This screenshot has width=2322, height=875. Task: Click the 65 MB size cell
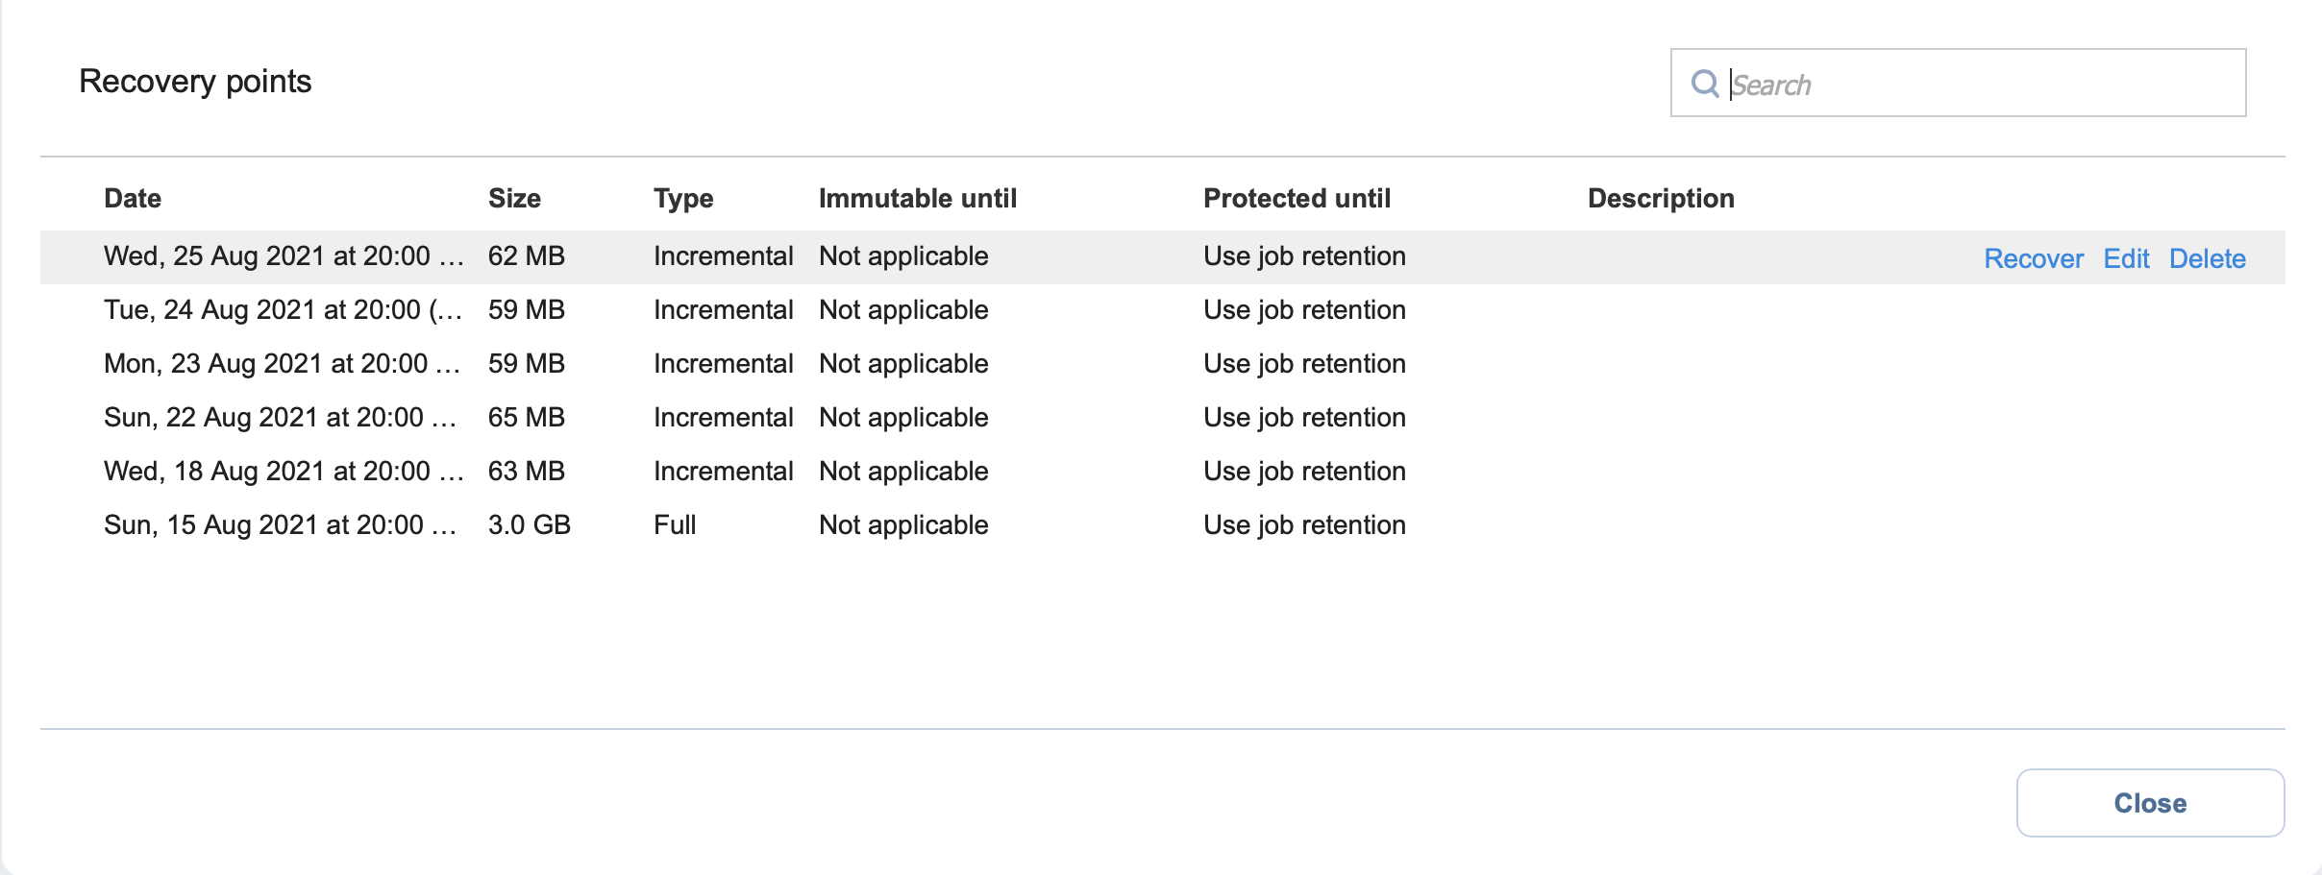pos(527,418)
